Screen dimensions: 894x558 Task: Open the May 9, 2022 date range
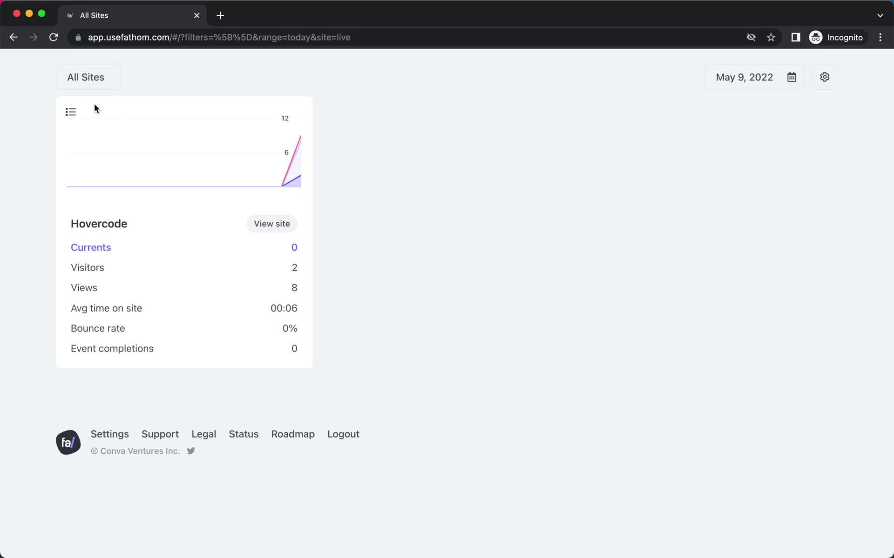(755, 77)
